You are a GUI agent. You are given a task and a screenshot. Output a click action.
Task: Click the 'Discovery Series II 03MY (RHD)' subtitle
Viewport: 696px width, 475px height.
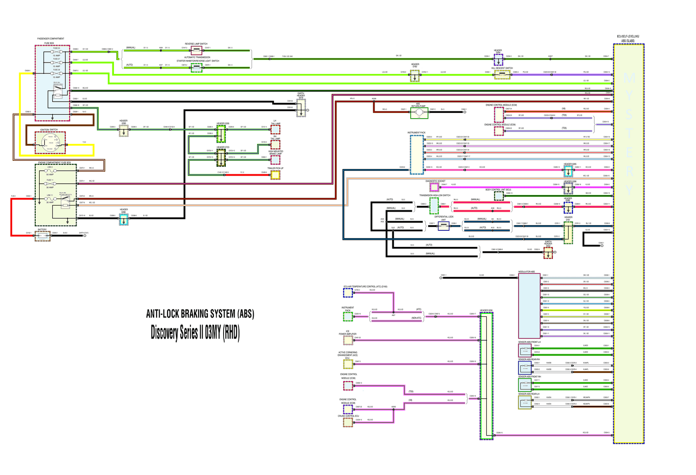point(195,333)
